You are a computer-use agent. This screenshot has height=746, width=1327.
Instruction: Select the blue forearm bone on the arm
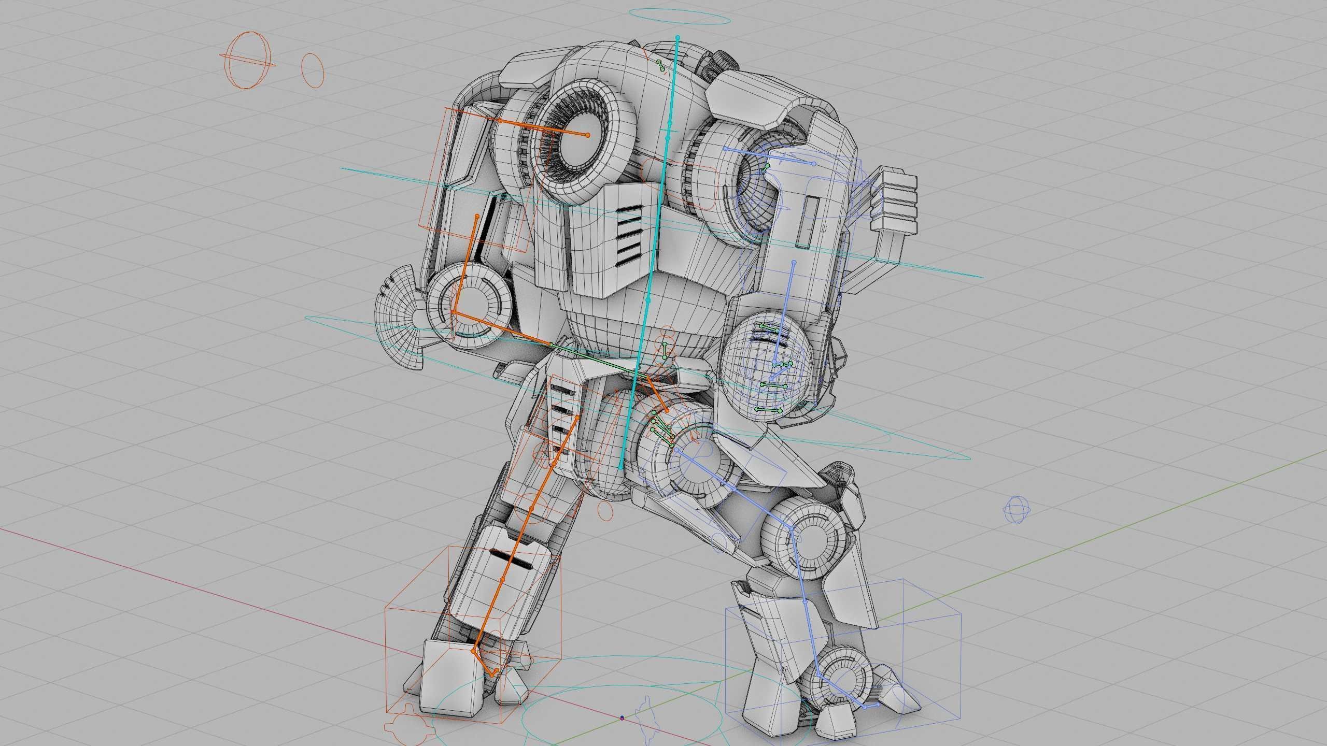[x=784, y=312]
